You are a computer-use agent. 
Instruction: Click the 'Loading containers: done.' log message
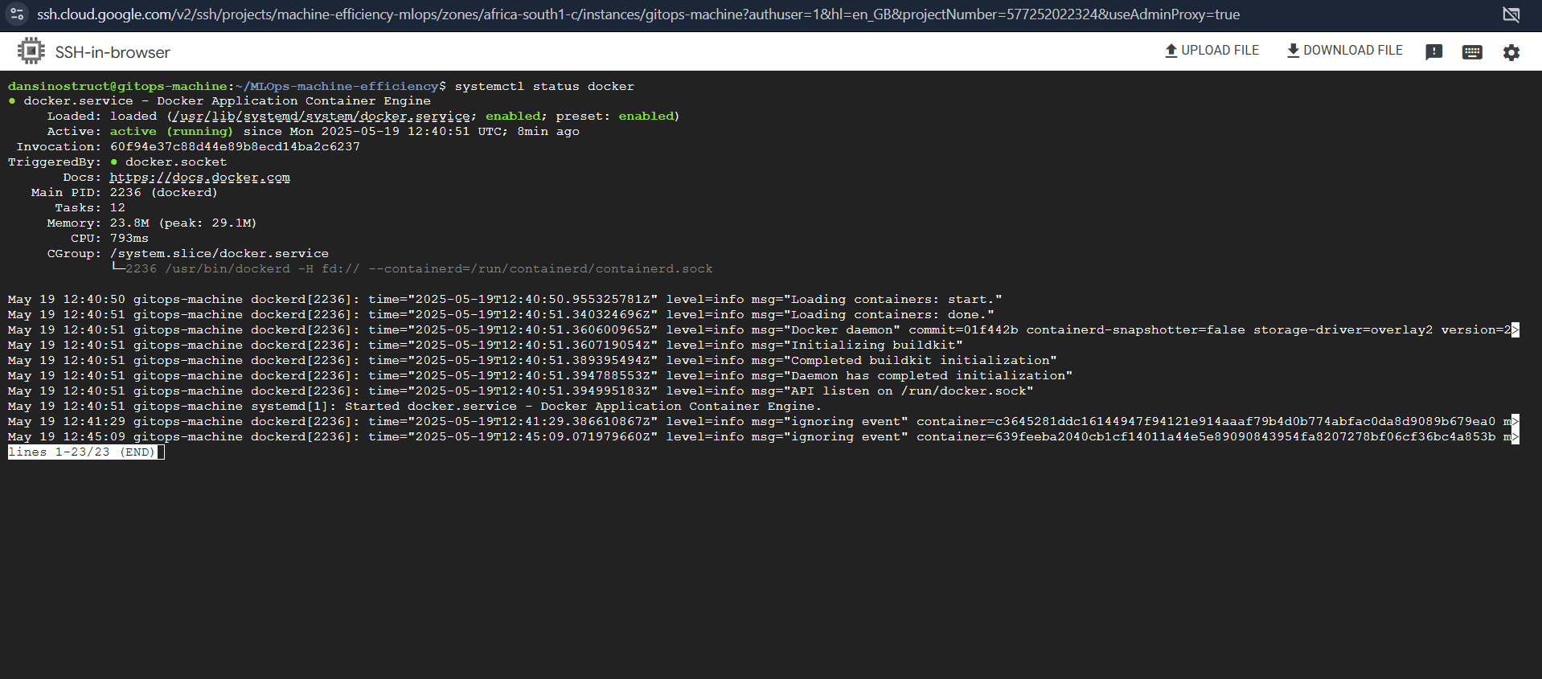click(x=889, y=315)
